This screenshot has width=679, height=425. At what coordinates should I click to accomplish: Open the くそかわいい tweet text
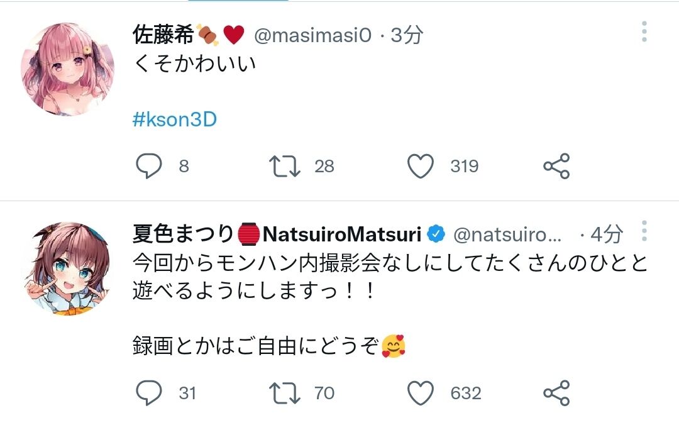coord(195,64)
